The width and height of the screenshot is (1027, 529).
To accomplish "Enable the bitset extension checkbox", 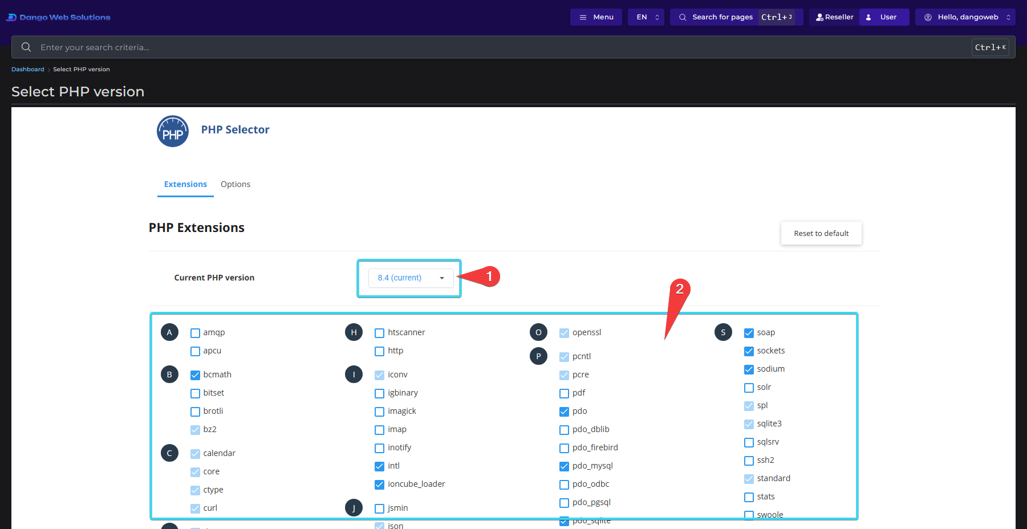I will click(x=195, y=393).
